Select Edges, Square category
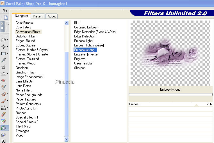Image resolution: width=214 pixels, height=143 pixels. pyautogui.click(x=26, y=45)
